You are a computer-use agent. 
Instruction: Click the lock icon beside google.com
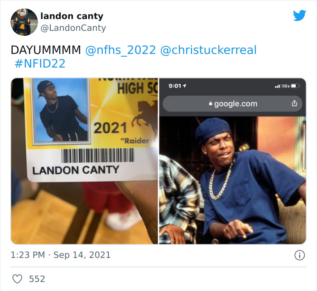click(211, 104)
